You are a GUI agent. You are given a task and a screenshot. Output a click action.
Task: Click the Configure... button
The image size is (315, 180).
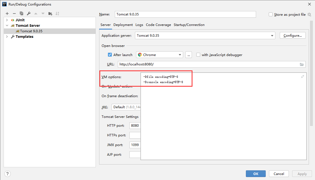pyautogui.click(x=292, y=36)
